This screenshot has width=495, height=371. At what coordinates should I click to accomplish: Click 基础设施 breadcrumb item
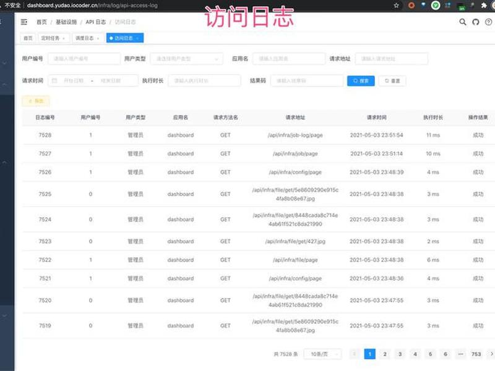click(x=66, y=22)
